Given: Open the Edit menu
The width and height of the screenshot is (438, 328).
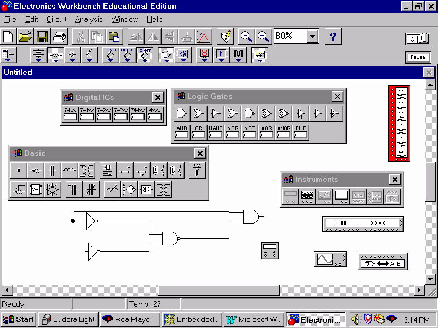Looking at the screenshot, I should click(x=31, y=20).
